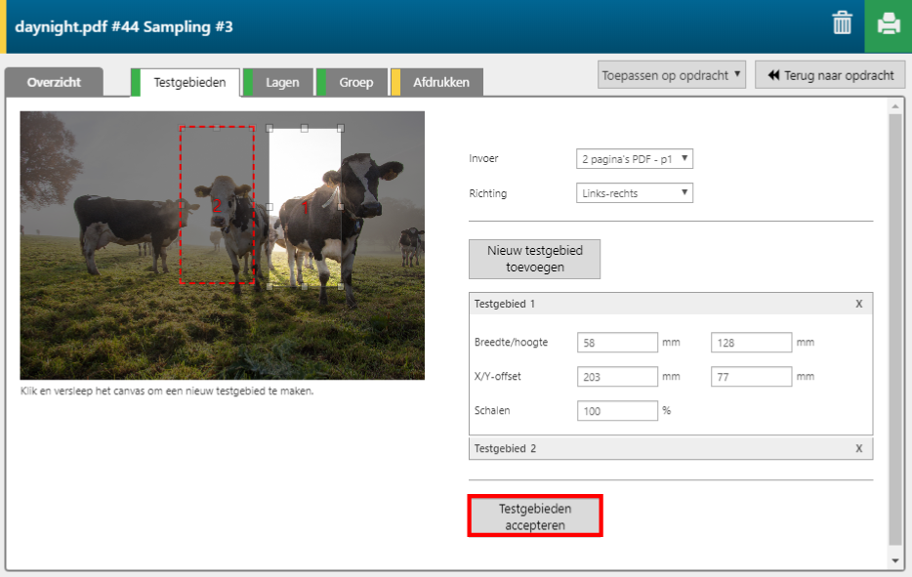Remove Testgebied 2 with its X
This screenshot has width=912, height=577.
[x=858, y=448]
